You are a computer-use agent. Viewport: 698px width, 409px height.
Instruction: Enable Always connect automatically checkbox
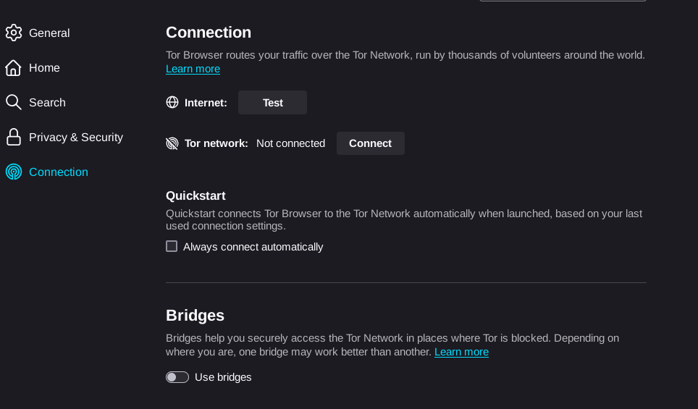172,246
